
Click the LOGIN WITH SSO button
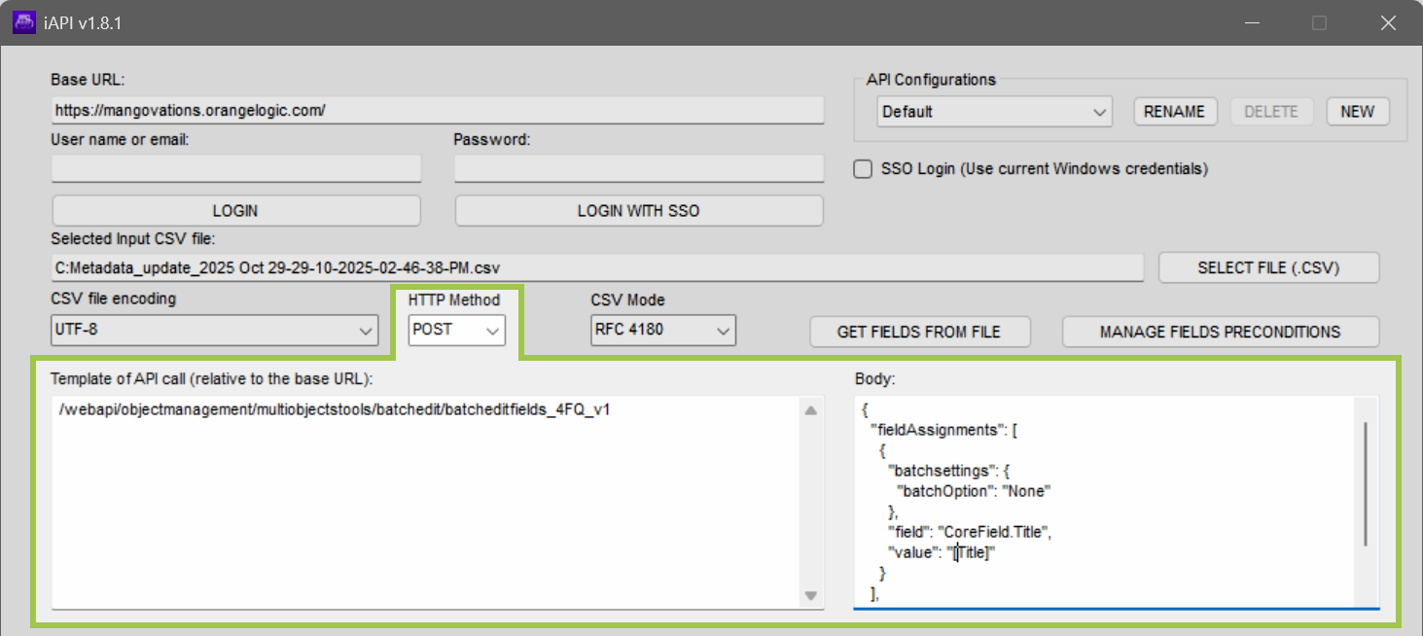click(x=638, y=210)
